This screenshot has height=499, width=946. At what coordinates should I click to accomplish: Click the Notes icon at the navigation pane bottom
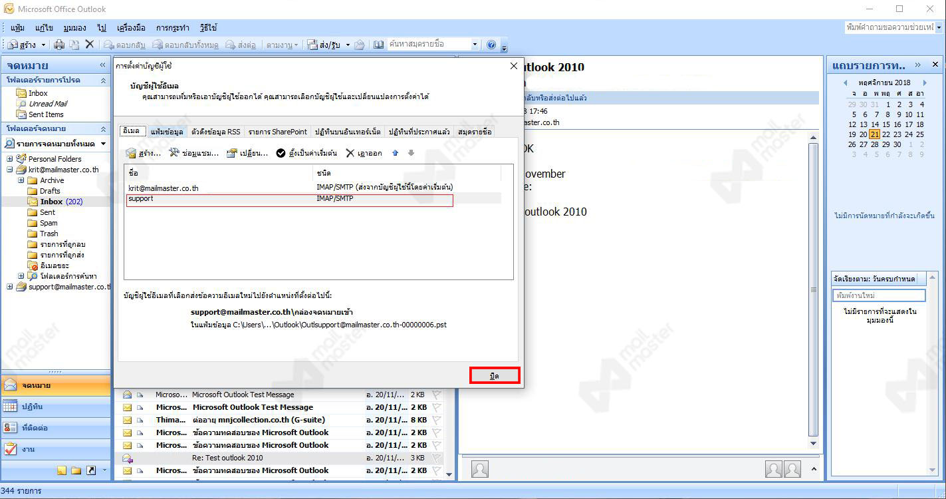[x=62, y=470]
